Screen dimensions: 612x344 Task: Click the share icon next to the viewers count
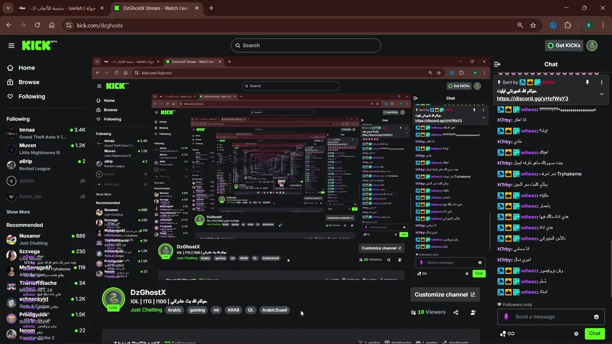456,312
